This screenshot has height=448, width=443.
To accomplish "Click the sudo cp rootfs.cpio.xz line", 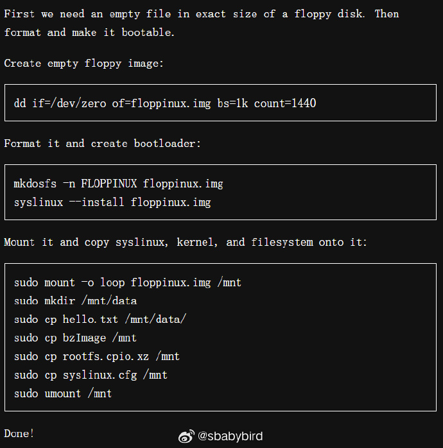I will pyautogui.click(x=96, y=356).
